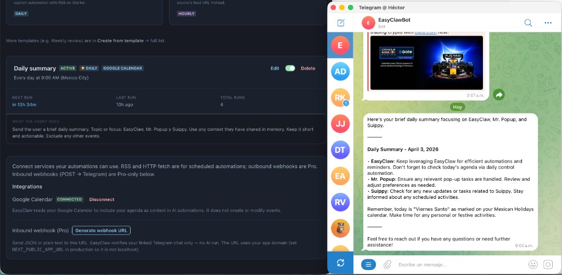
Task: Click the GOOGLE CALENDAR badge on Daily summary
Action: pos(122,68)
